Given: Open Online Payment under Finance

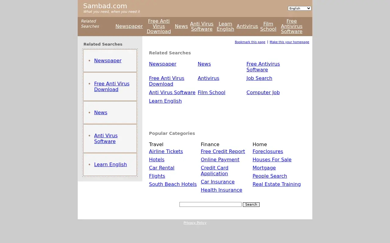Looking at the screenshot, I should pyautogui.click(x=220, y=159).
